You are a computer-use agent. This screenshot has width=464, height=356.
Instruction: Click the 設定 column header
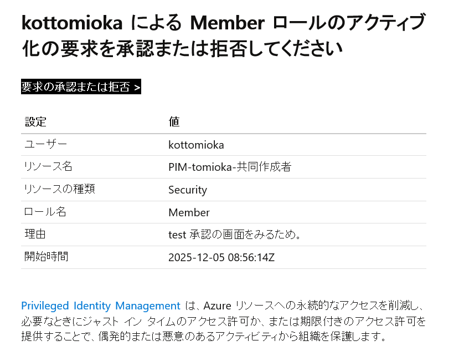35,122
